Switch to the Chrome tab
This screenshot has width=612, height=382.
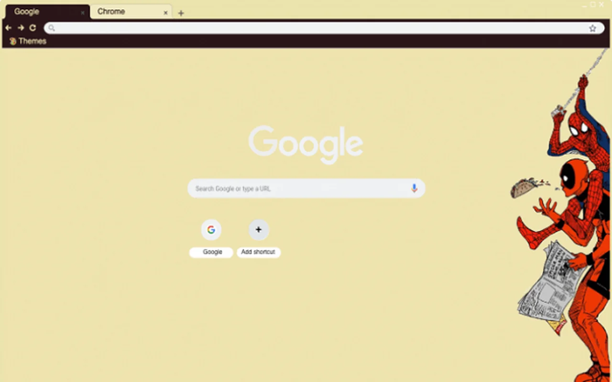point(131,12)
